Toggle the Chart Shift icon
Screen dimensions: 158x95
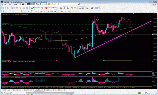coord(83,8)
